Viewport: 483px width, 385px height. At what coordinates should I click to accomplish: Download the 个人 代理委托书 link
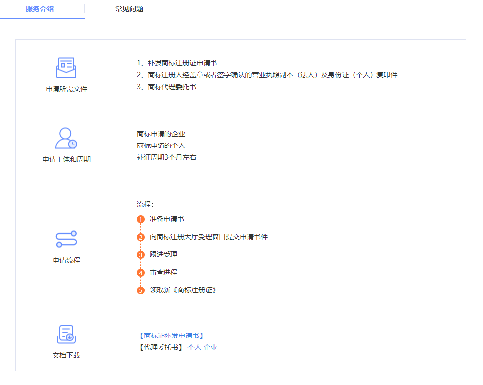coord(194,347)
